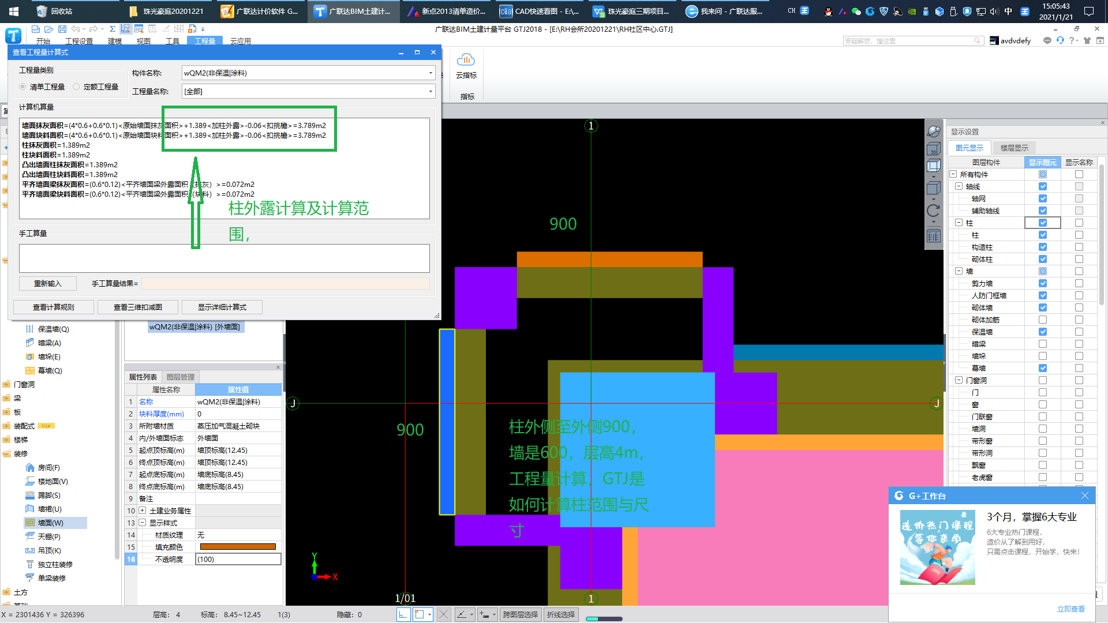Click the object snap square icon
1108x623 pixels.
(x=420, y=614)
